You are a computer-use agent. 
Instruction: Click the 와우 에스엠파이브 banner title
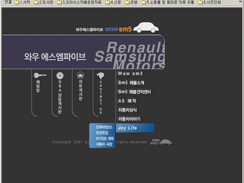(x=55, y=57)
